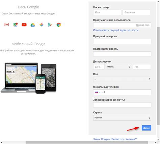Open the Страна country dropdown showing Россия
This screenshot has width=160, height=144.
122,117
